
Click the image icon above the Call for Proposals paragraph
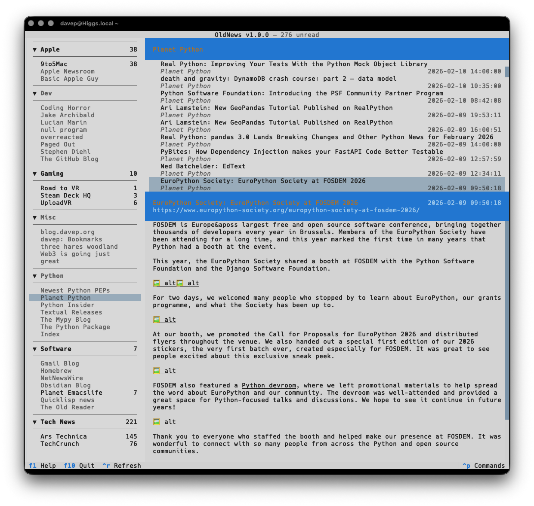point(157,320)
